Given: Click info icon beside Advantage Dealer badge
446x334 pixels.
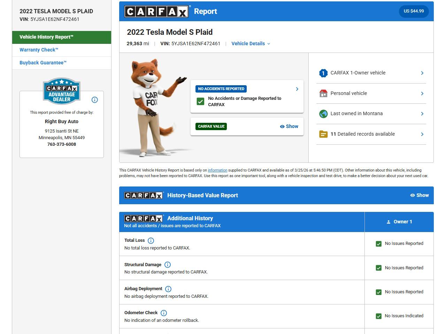Looking at the screenshot, I should point(94,100).
